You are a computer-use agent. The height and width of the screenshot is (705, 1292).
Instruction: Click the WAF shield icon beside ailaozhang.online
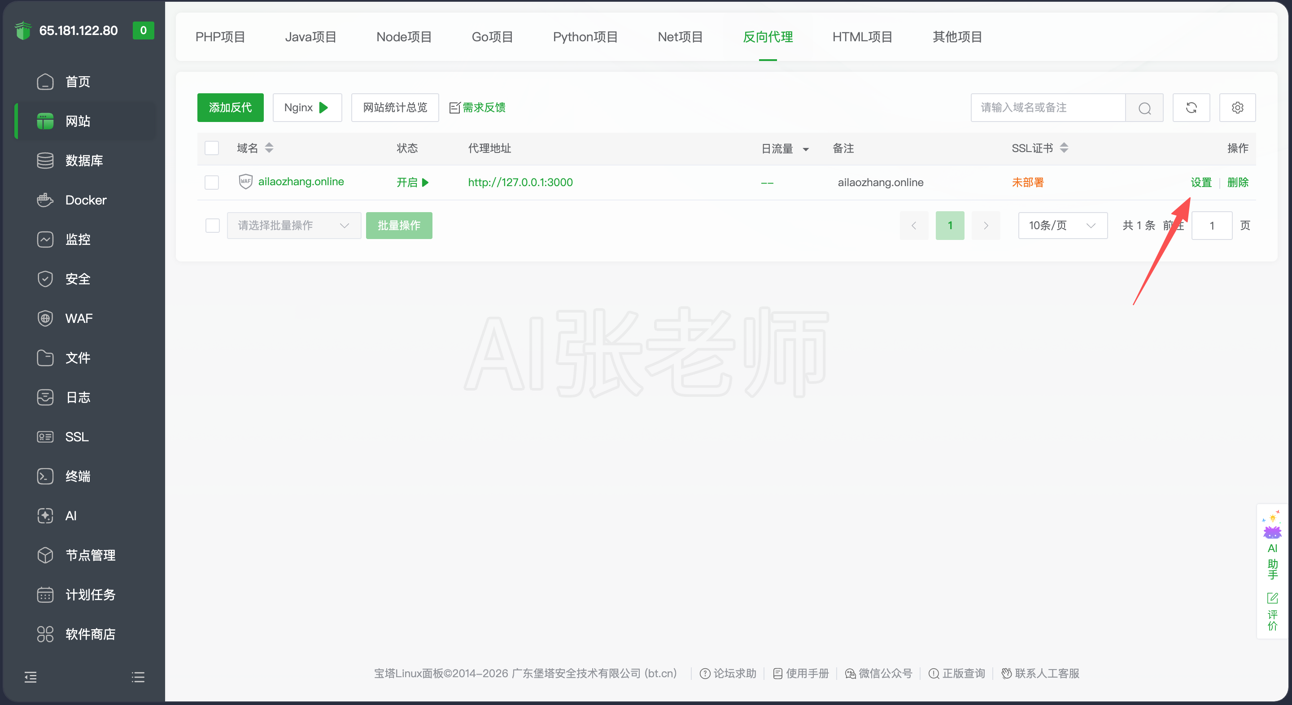(245, 182)
